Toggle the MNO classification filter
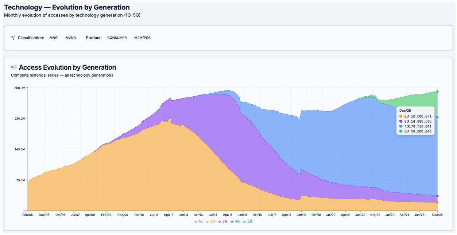 (x=54, y=38)
